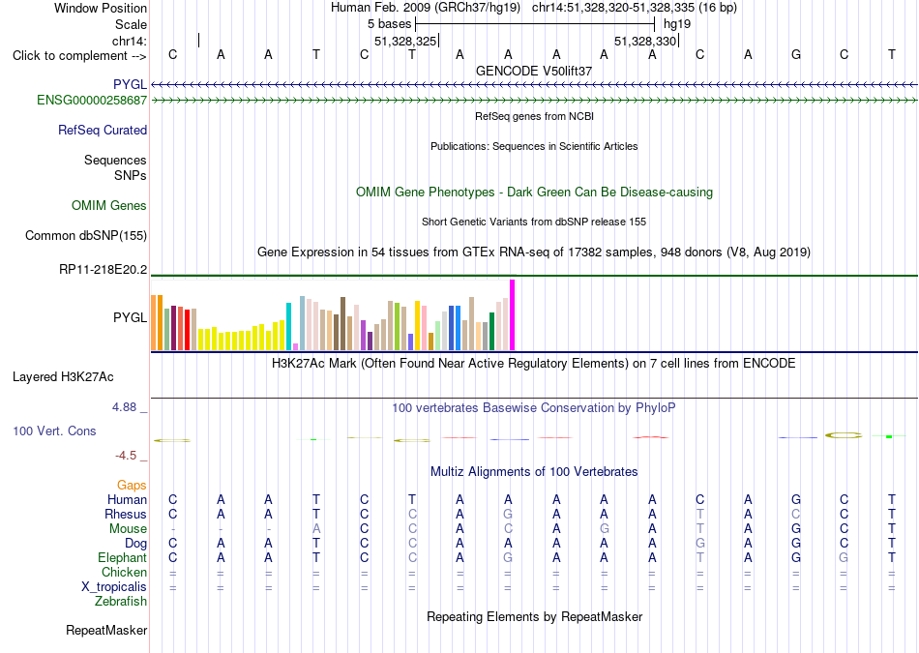Click 'RefSeq genes from NCBI' track title

(534, 116)
